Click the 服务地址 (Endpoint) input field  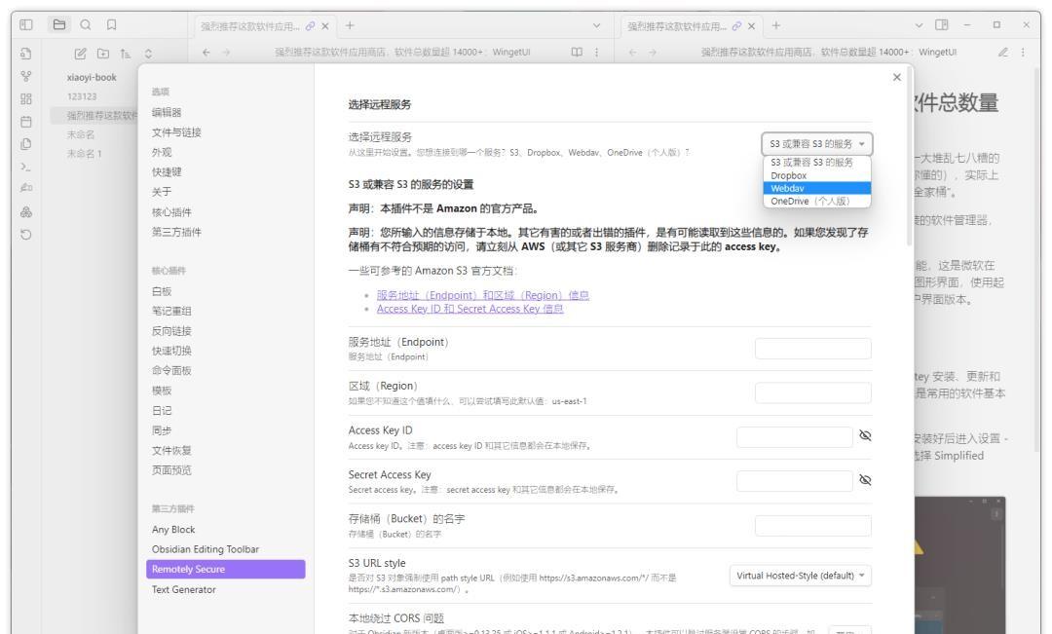pyautogui.click(x=812, y=349)
